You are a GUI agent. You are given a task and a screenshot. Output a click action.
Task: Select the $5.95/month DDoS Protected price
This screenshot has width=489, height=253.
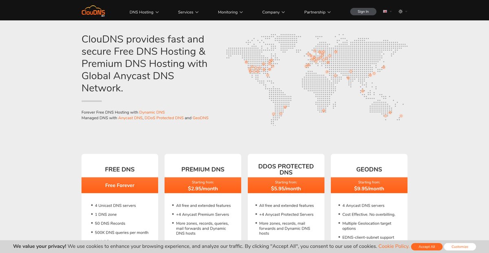click(286, 189)
